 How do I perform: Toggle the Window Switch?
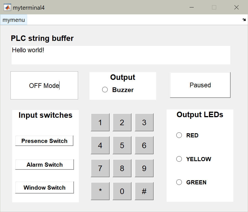45,187
